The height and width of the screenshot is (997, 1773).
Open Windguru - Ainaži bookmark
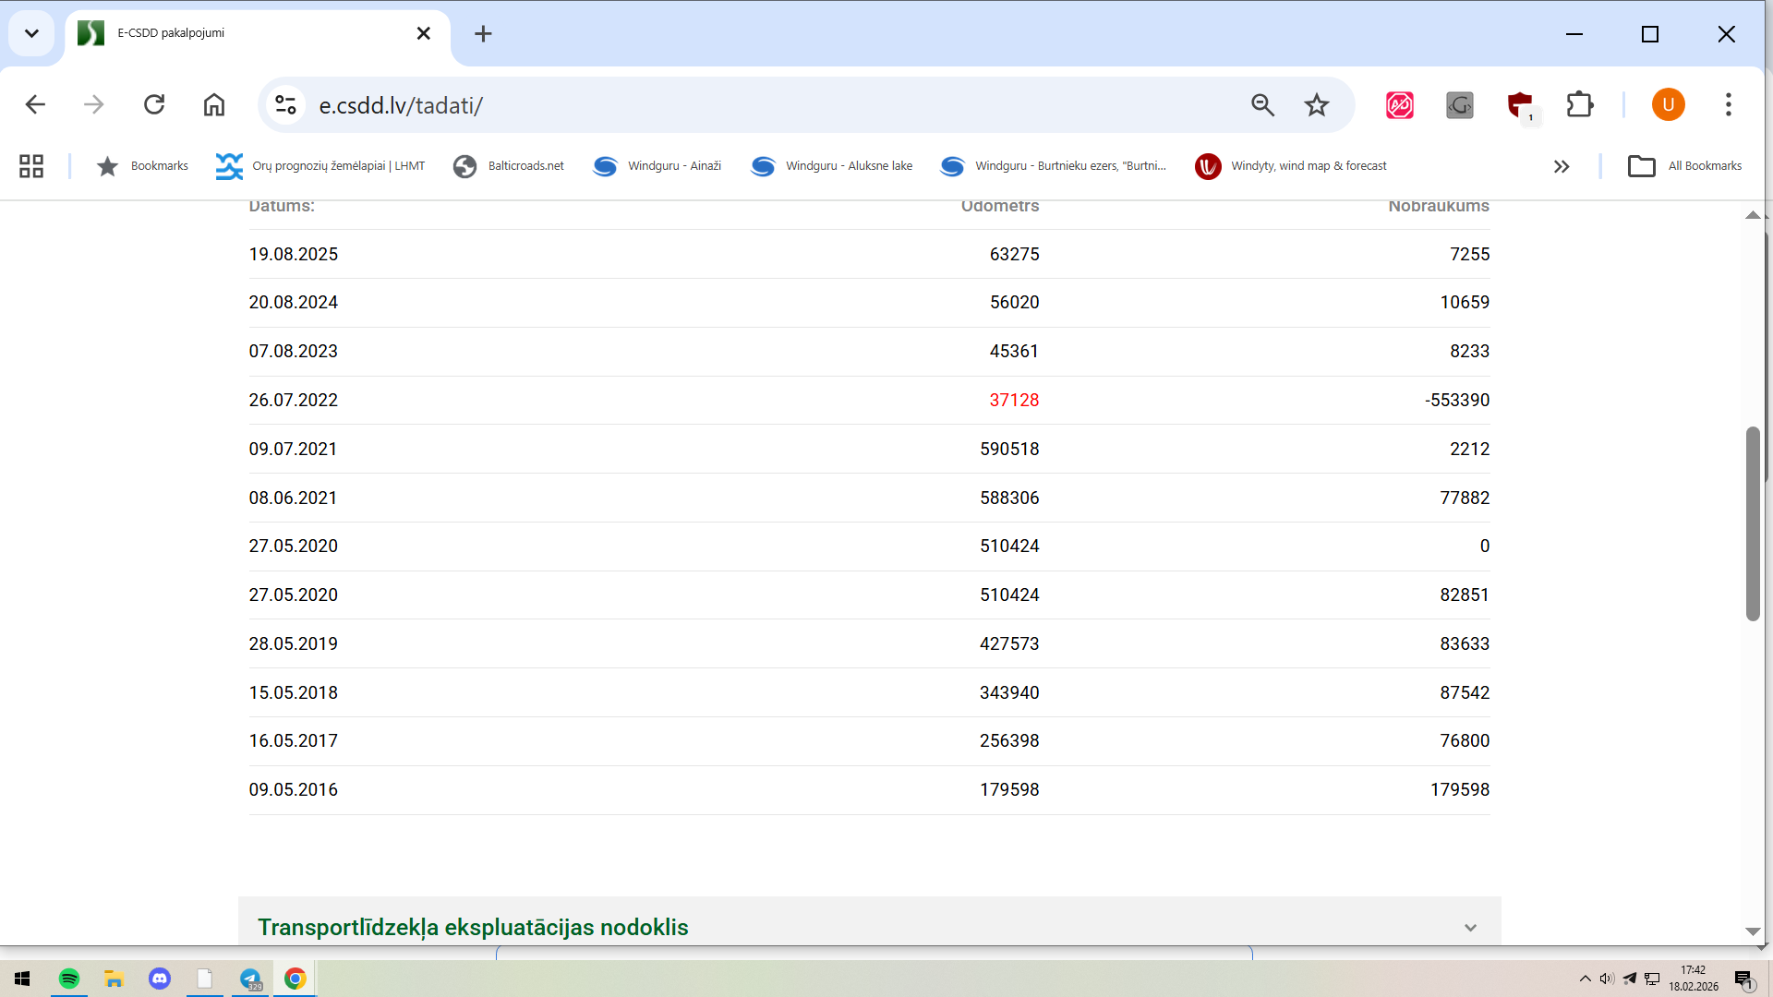point(657,166)
